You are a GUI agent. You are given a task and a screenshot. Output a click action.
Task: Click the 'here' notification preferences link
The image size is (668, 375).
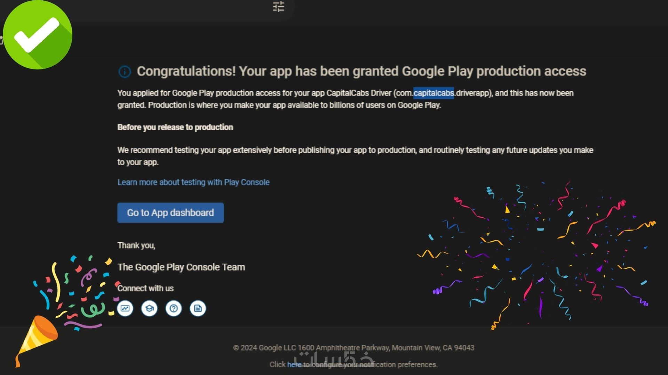[x=294, y=365]
